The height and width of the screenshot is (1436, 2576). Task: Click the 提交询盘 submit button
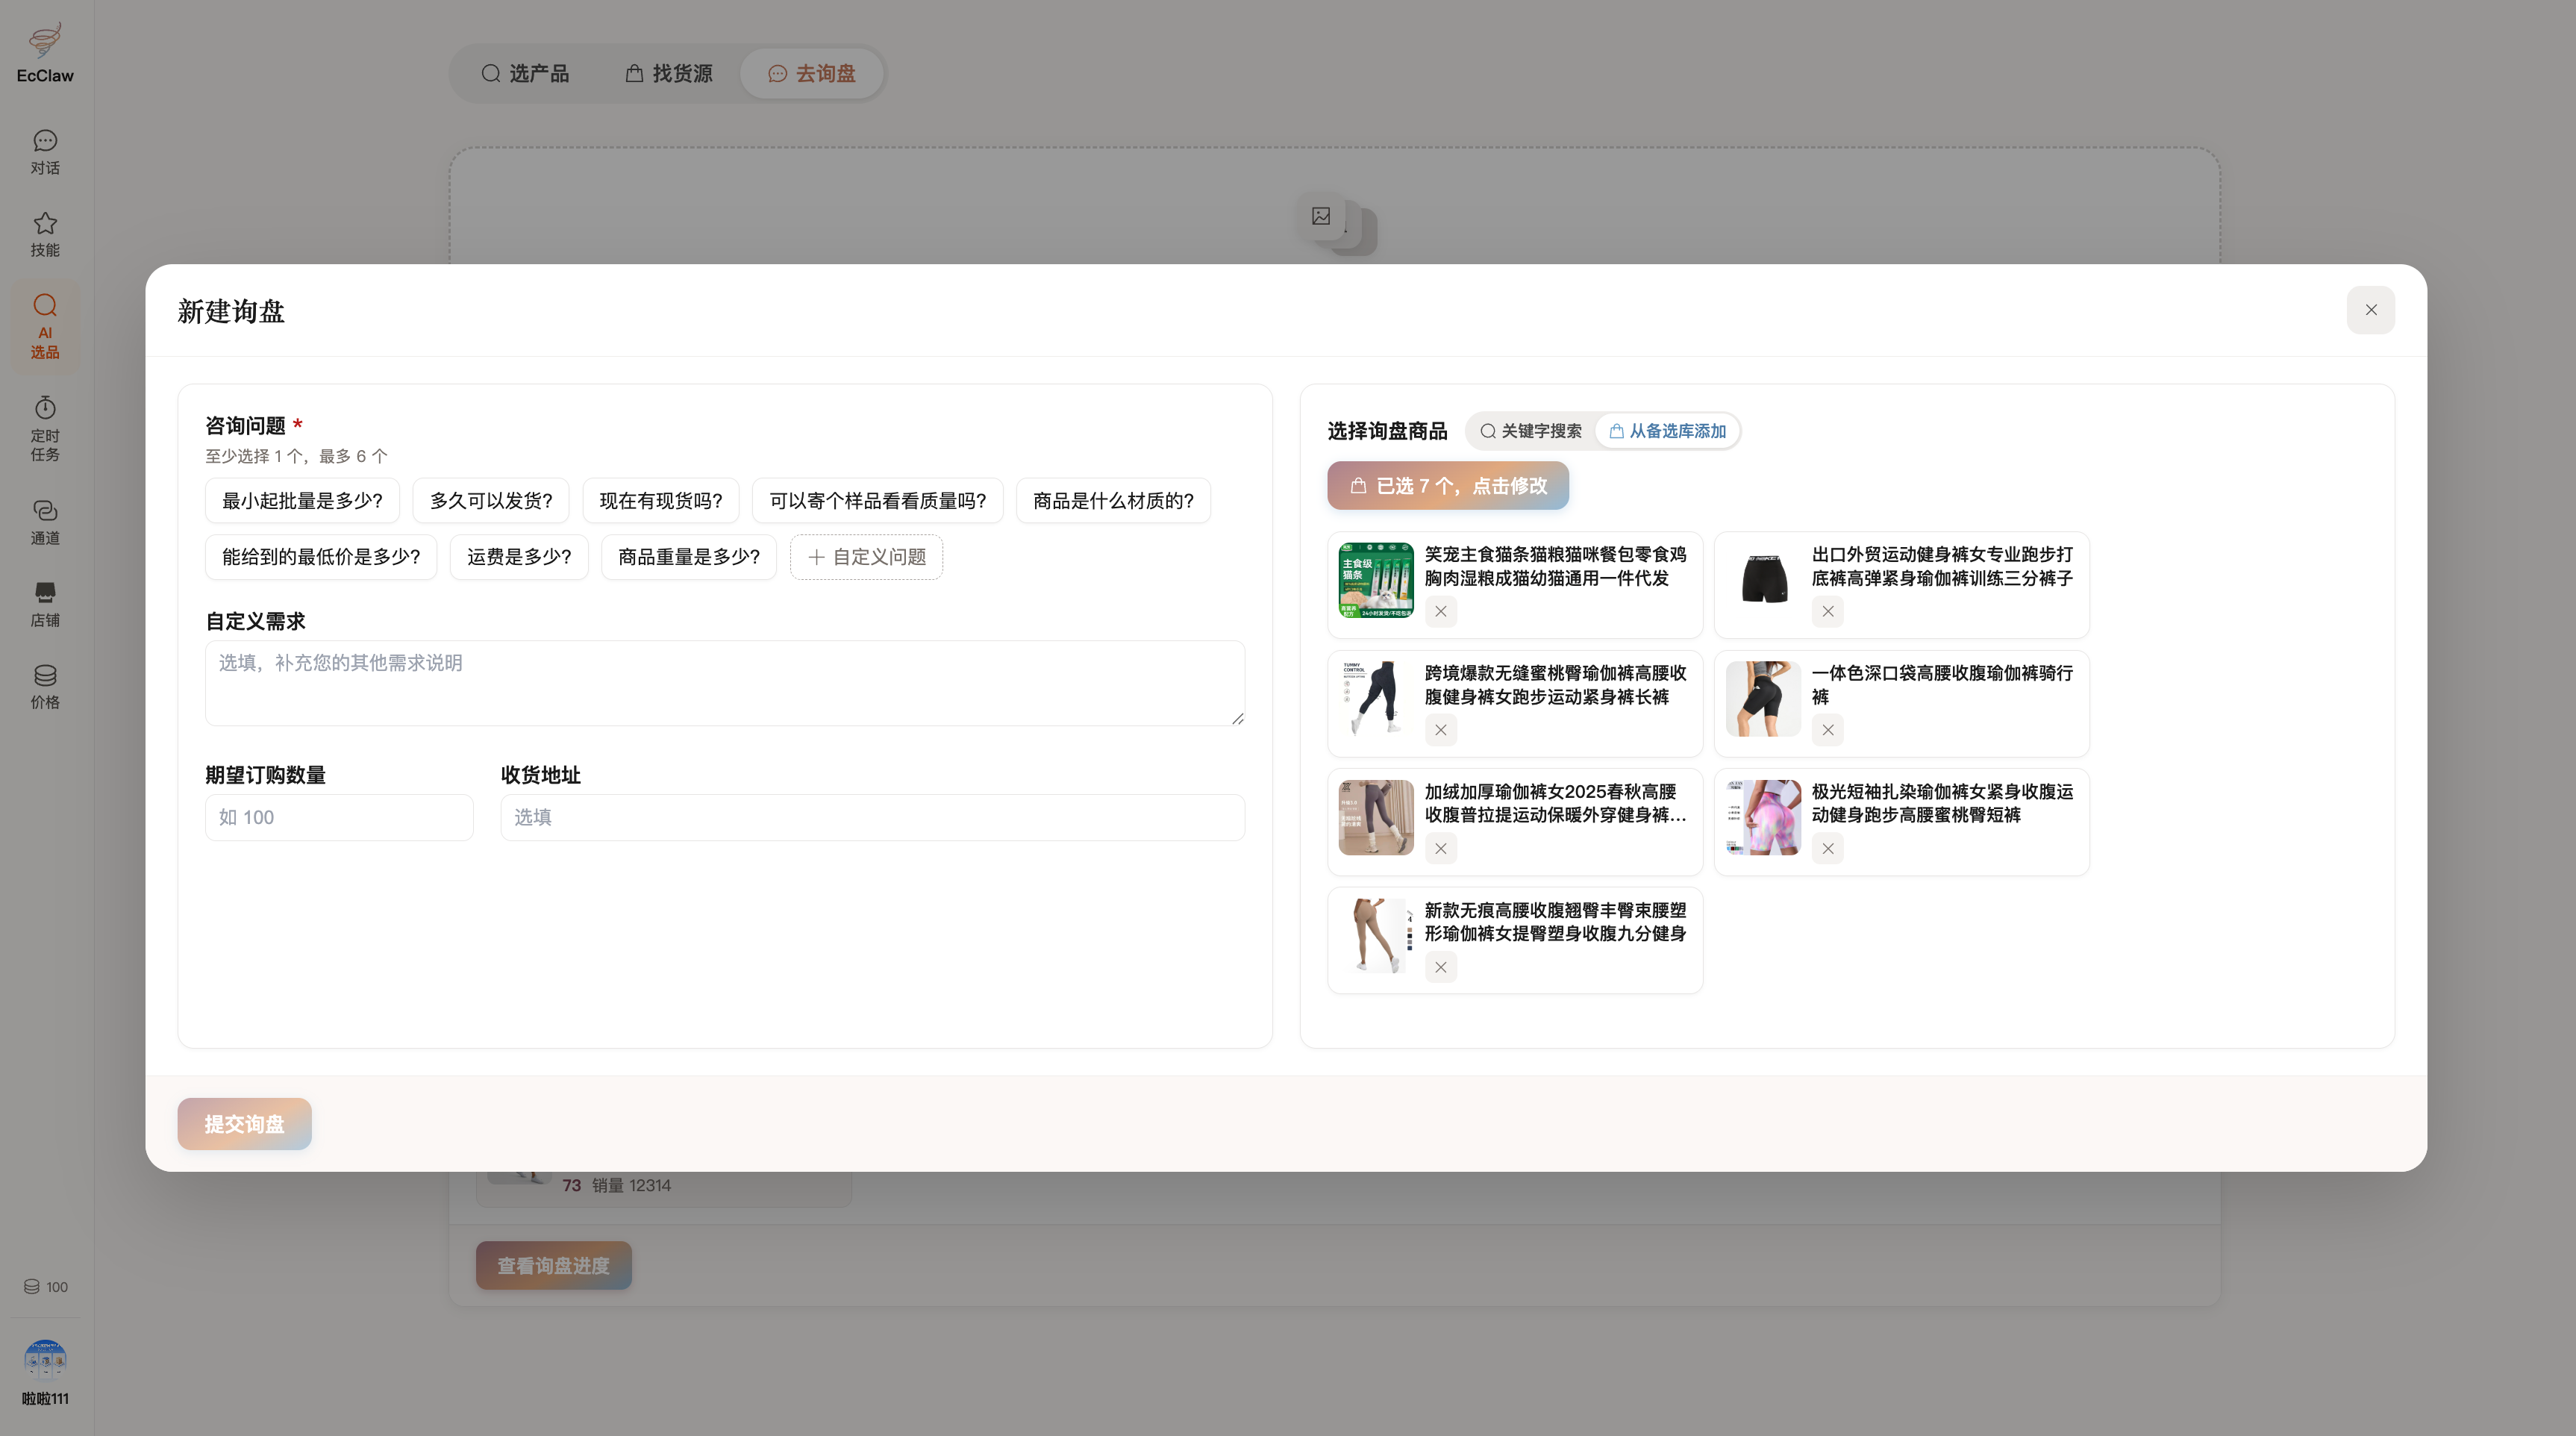pyautogui.click(x=244, y=1123)
